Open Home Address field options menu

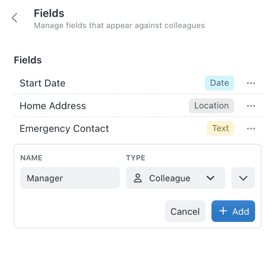[x=251, y=106]
